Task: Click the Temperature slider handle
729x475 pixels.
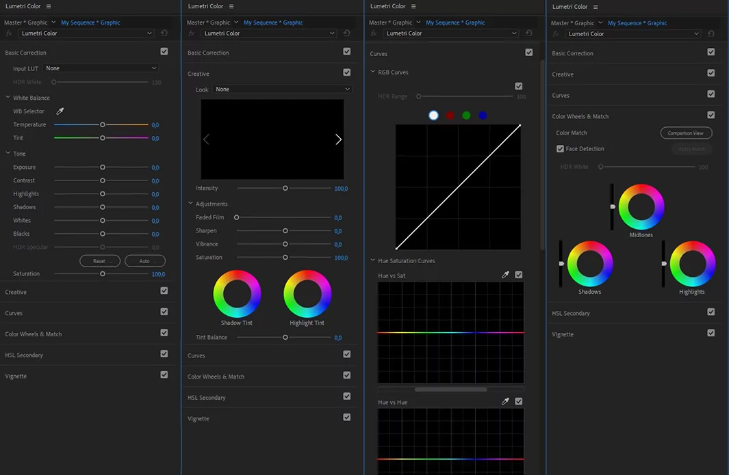Action: click(x=102, y=124)
